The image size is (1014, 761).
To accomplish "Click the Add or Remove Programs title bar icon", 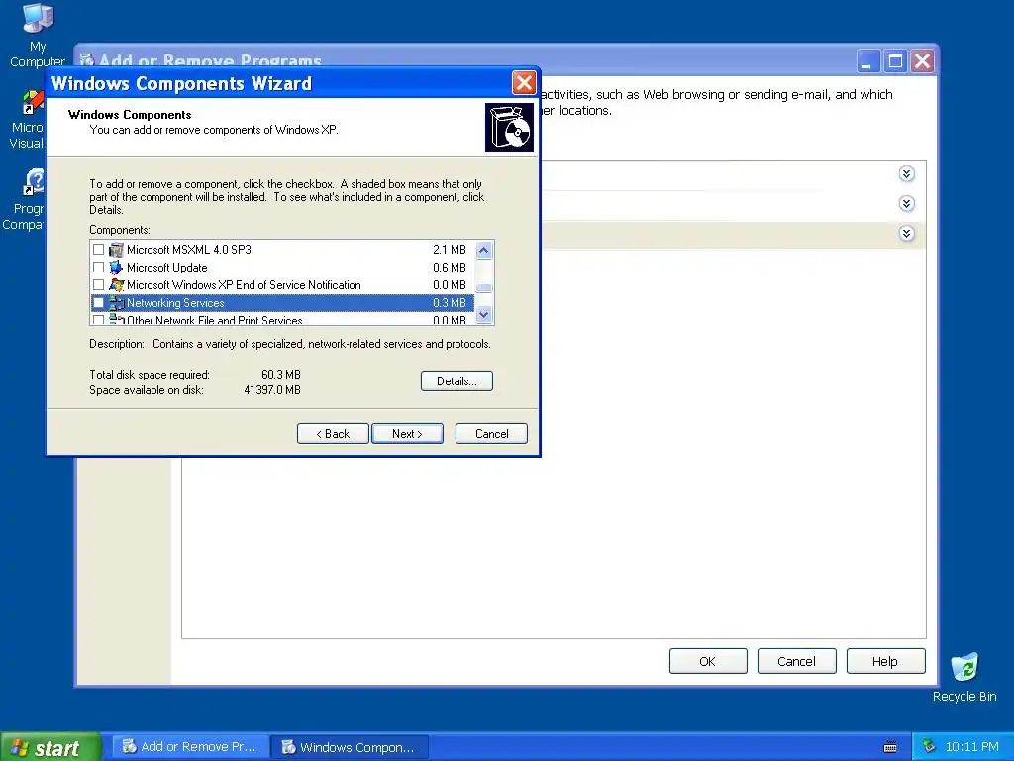I will (87, 60).
